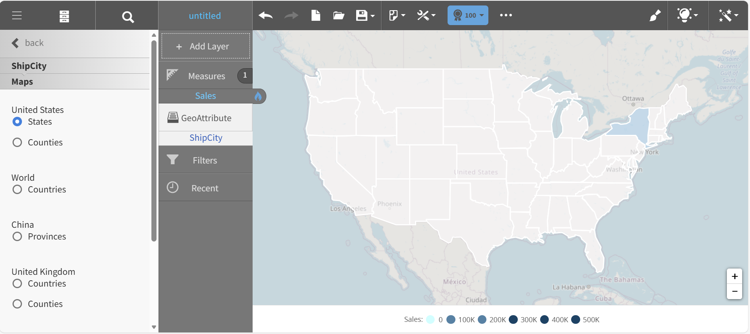Open the lightbulb insights dropdown
This screenshot has width=750, height=334.
(687, 15)
